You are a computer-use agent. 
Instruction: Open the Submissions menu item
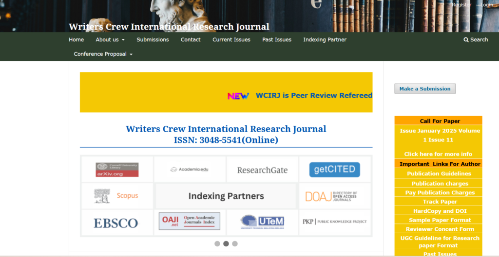click(153, 40)
